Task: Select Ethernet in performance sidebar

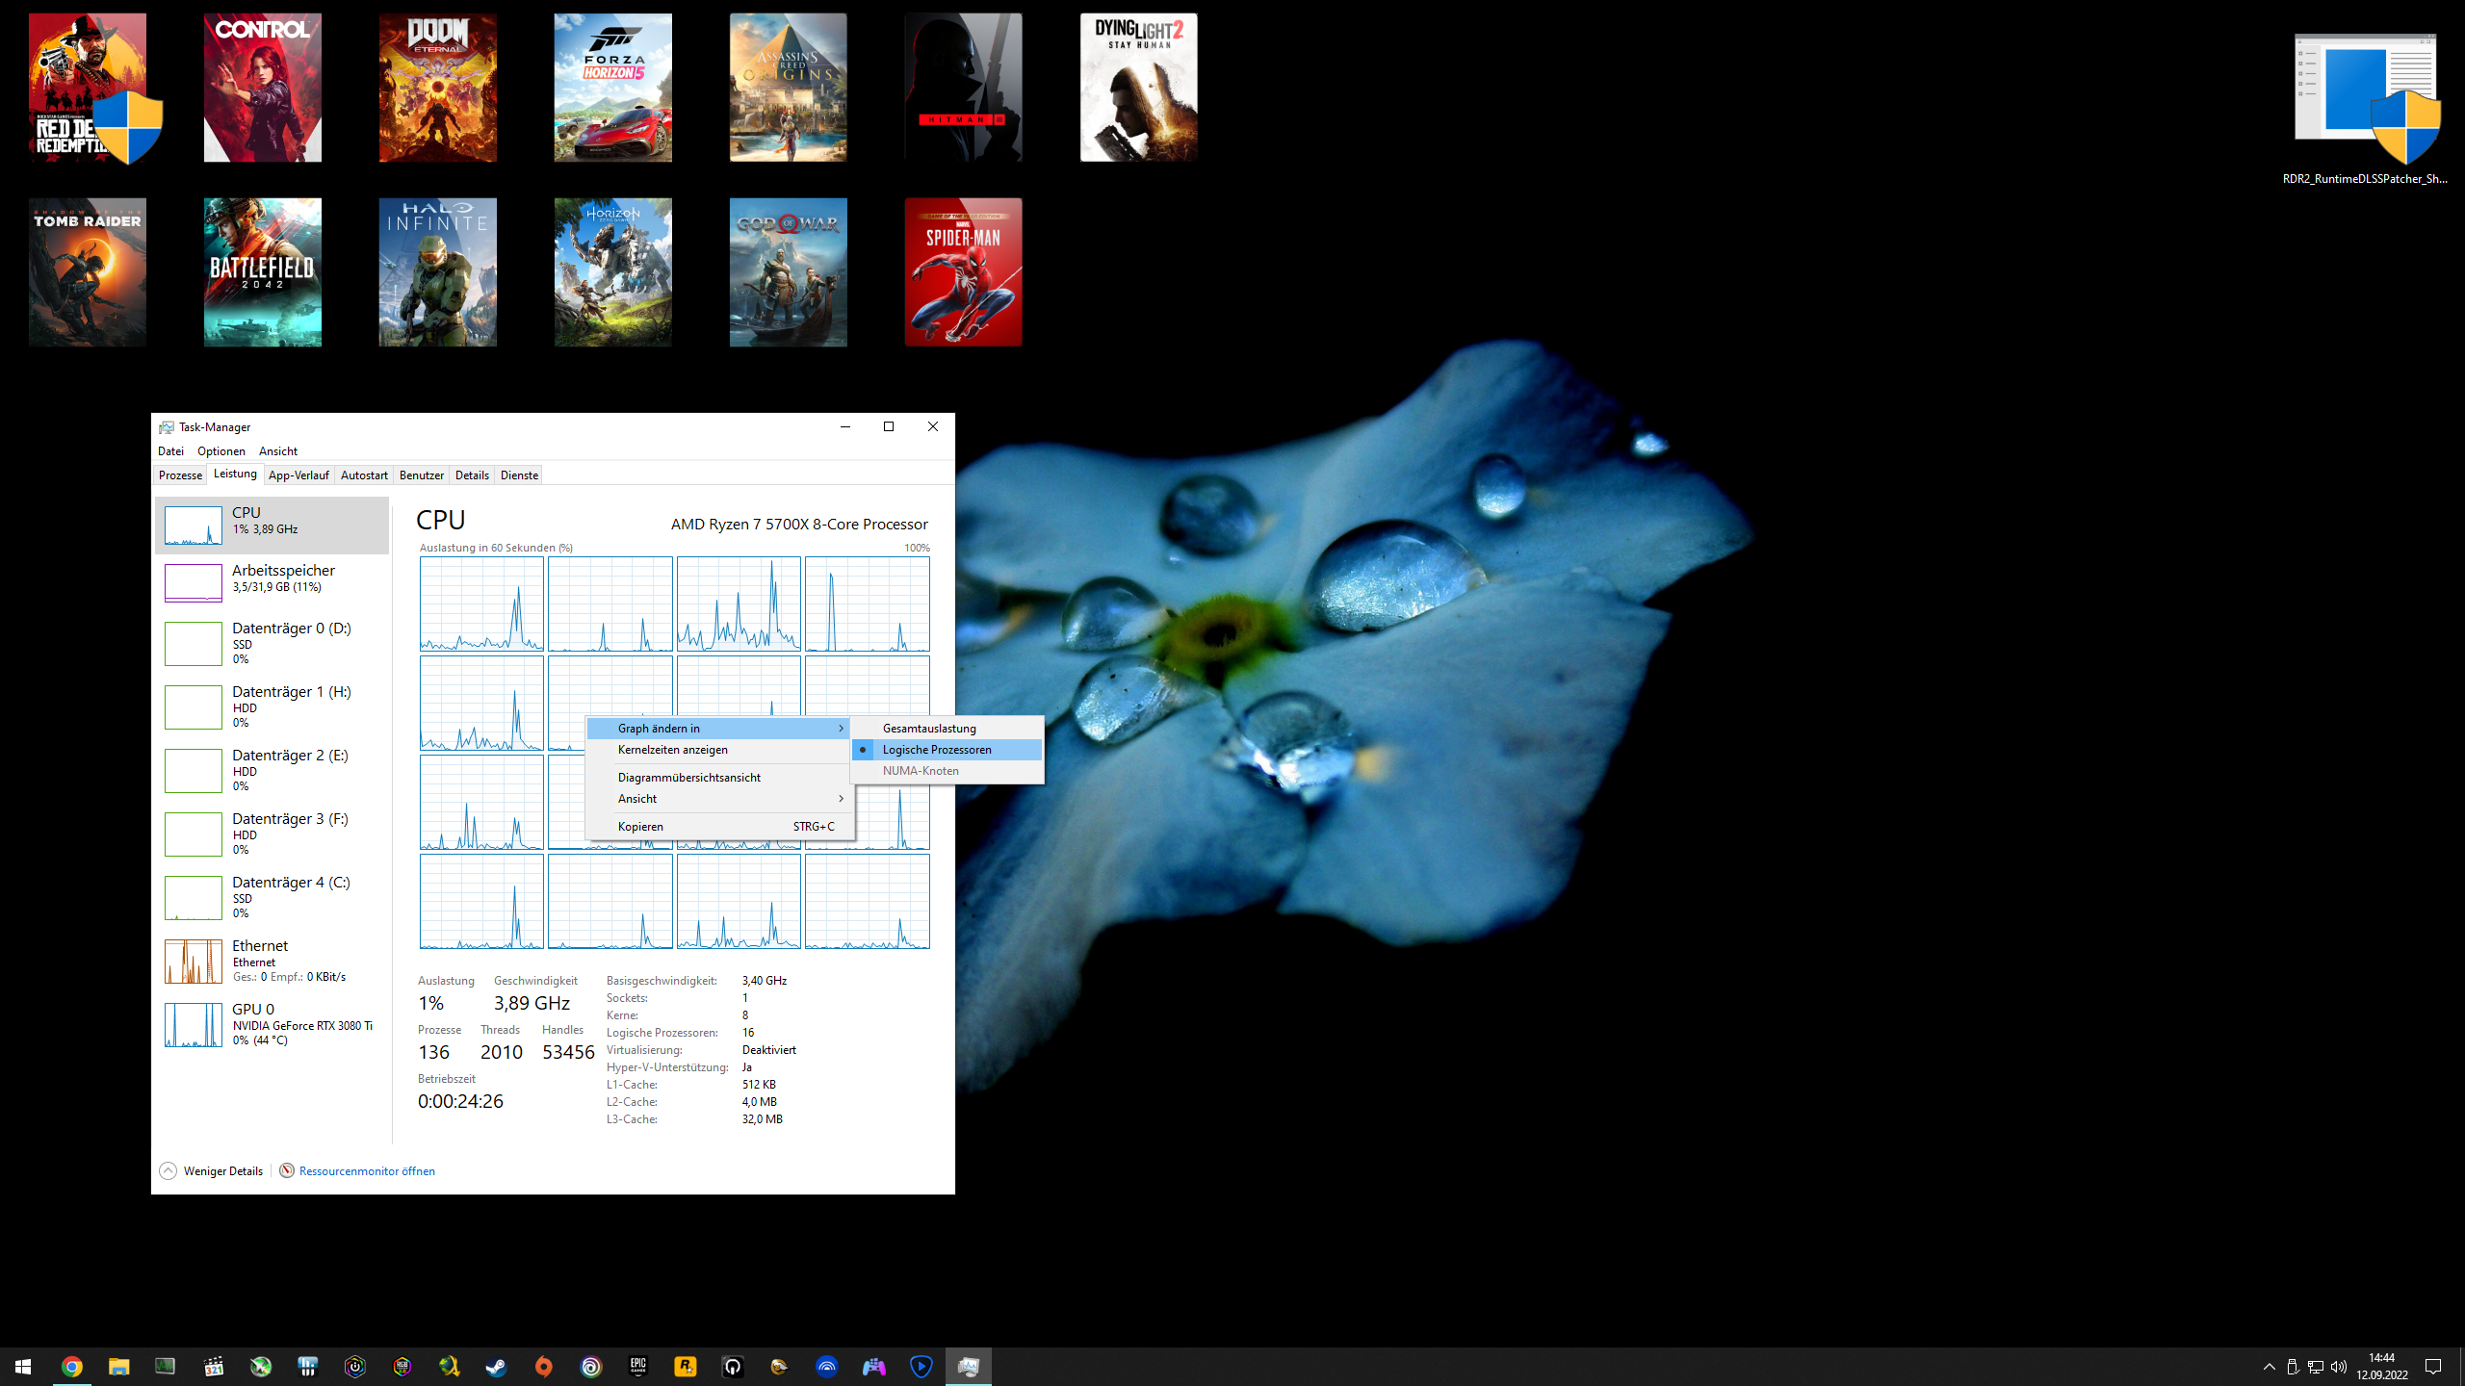Action: [x=272, y=961]
